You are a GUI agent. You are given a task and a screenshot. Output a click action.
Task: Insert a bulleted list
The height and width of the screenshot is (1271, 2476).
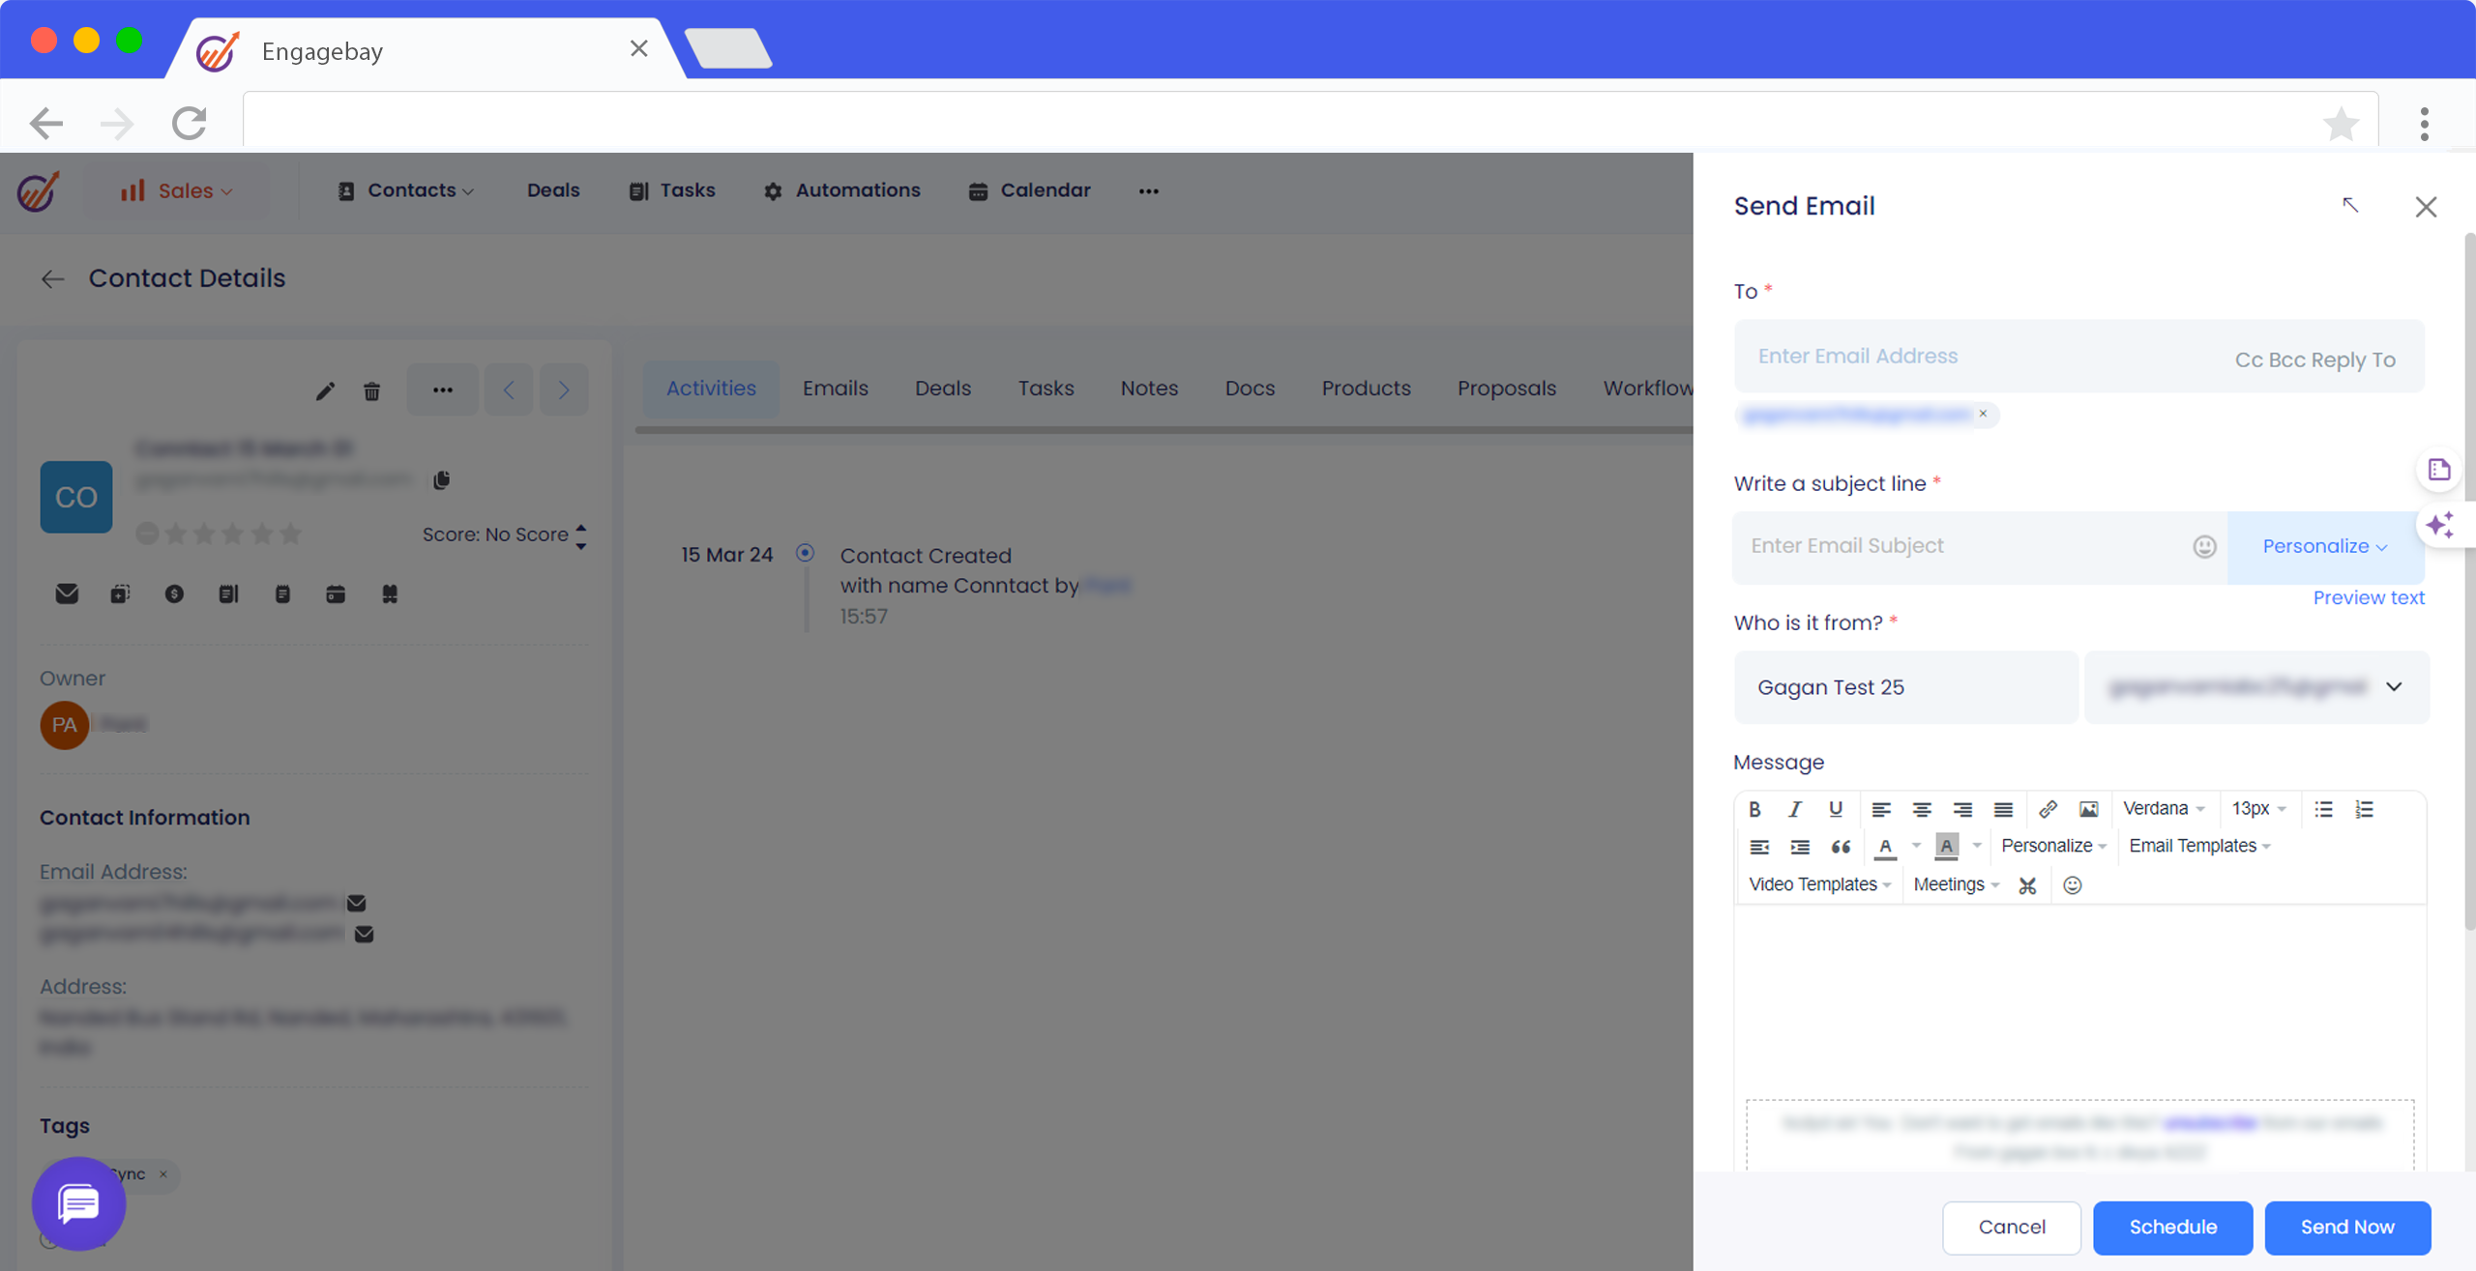pyautogui.click(x=2323, y=809)
